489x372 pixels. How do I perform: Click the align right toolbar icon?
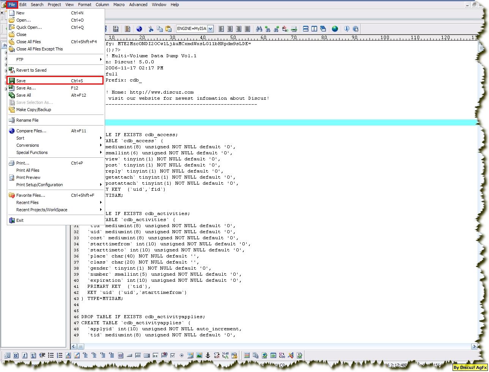(238, 29)
